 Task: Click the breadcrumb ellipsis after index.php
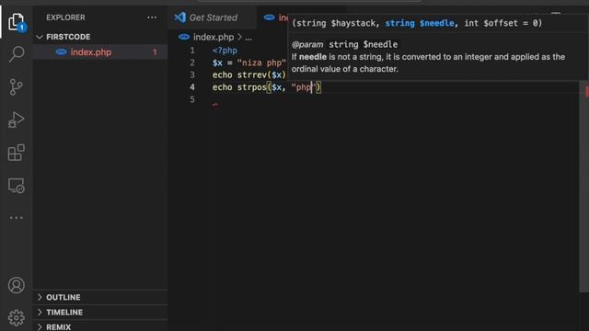(248, 38)
